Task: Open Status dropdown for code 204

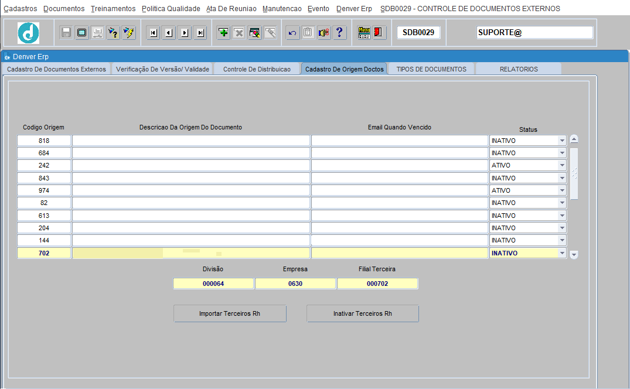Action: coord(561,228)
